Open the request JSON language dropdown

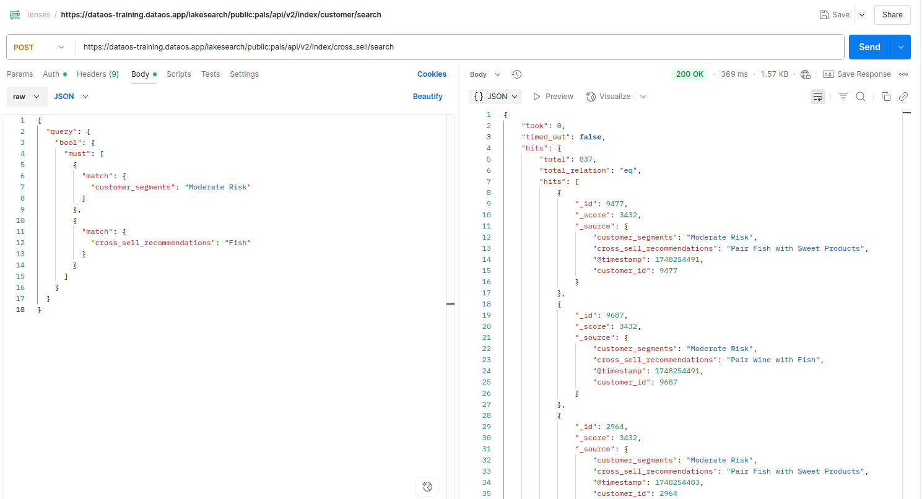coord(71,97)
